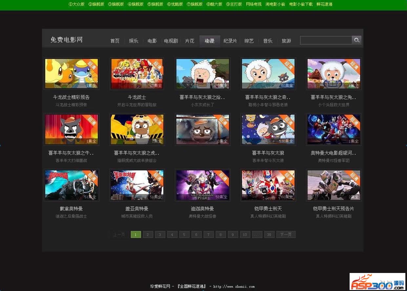The image size is (407, 291).
Task: Open the ⑥优酷版 top link
Action: (x=175, y=4)
